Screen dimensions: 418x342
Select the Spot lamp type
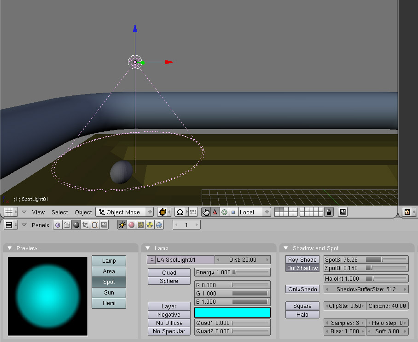[109, 282]
